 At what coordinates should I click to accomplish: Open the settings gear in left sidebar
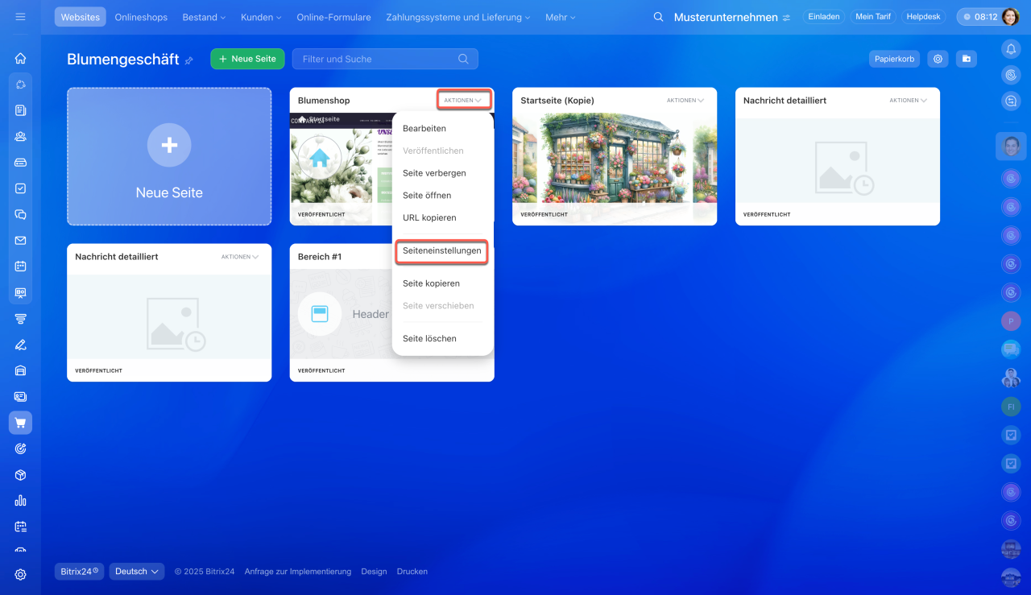pos(20,575)
